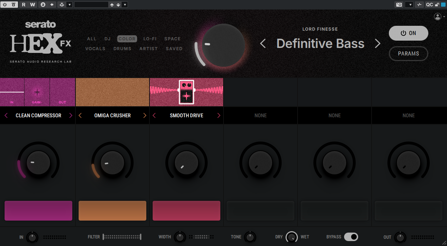Screen dimensions: 447x246
Task: Toggle the ON power button
Action: (x=409, y=33)
